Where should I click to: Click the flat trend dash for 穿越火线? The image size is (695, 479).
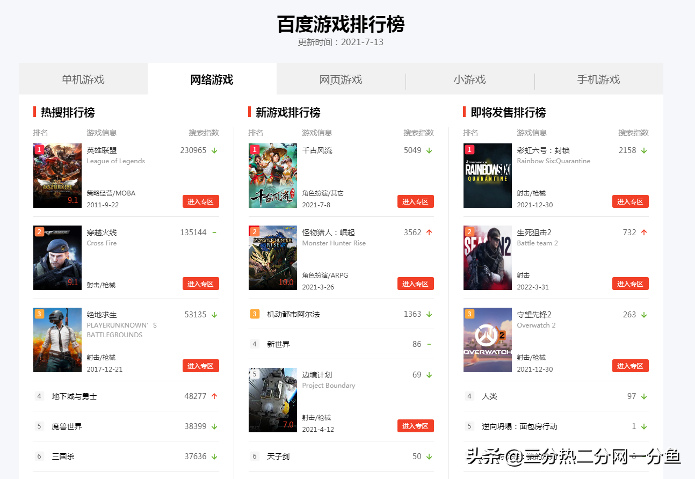tap(214, 233)
